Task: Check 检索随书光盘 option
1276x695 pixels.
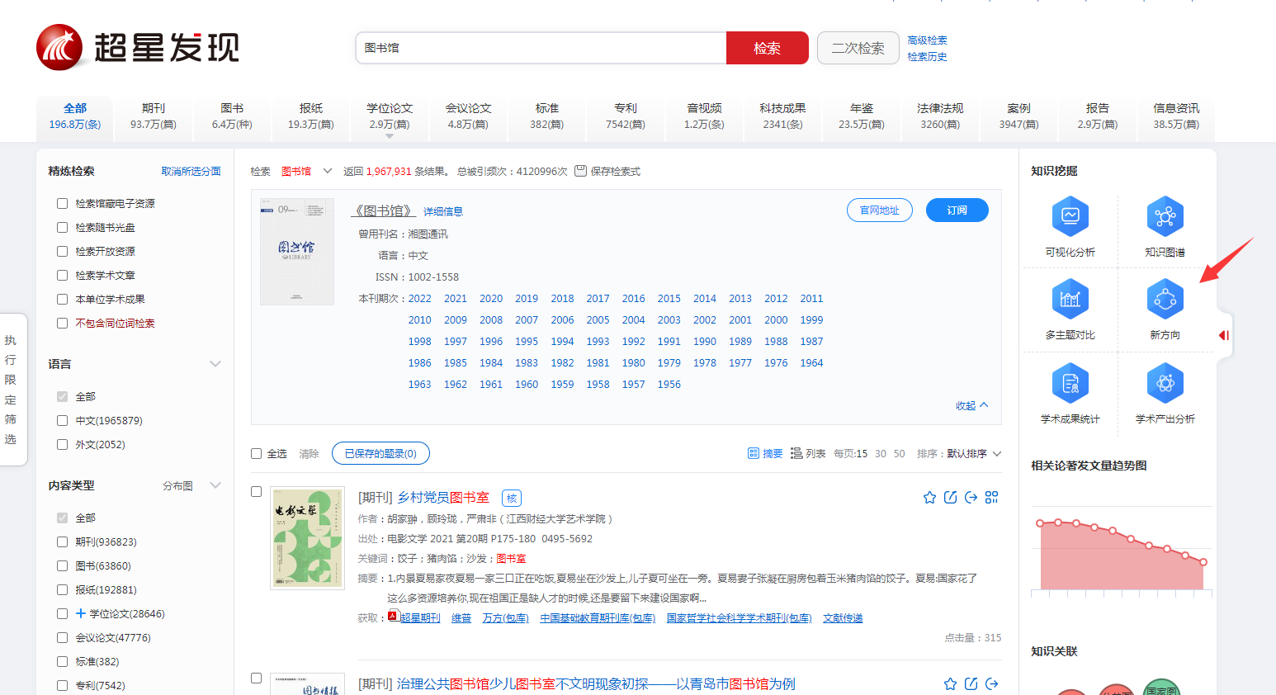Action: tap(62, 227)
